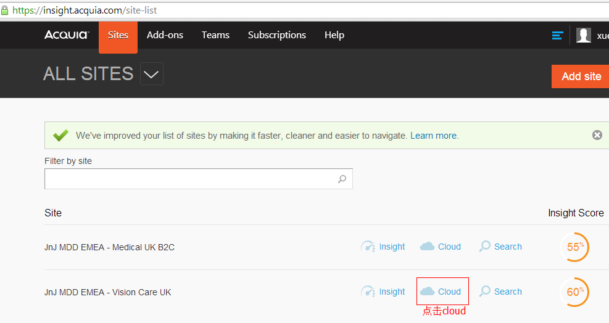
Task: Focus the Filter by site input
Action: tap(199, 179)
